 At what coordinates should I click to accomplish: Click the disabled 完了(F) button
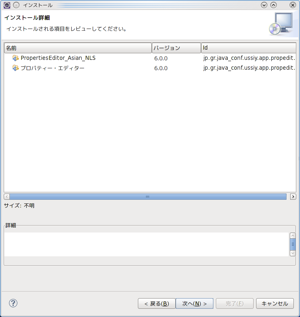coord(235,303)
